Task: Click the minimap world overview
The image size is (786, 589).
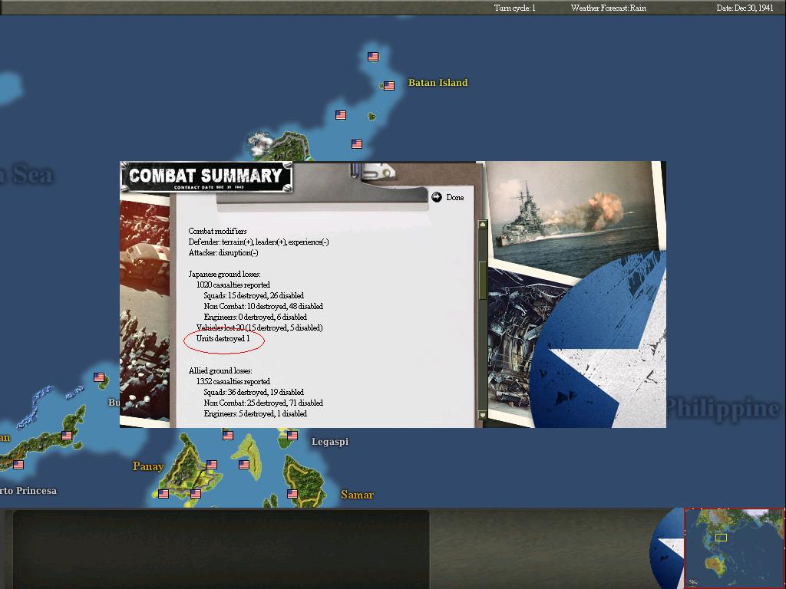Action: (735, 548)
